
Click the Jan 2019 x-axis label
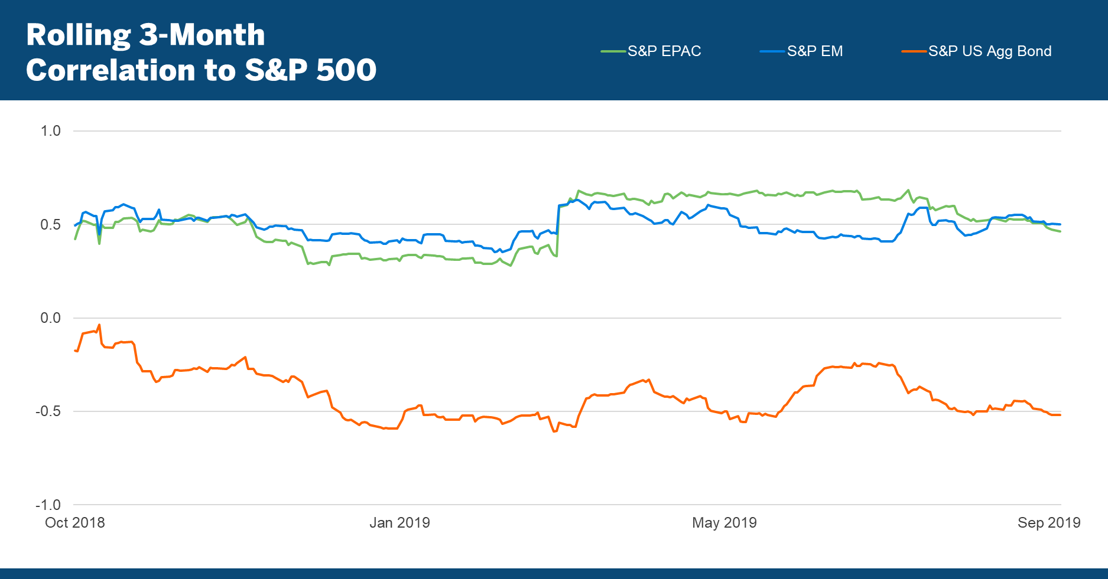coord(399,522)
